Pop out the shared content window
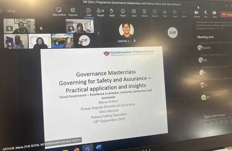 [73, 12]
